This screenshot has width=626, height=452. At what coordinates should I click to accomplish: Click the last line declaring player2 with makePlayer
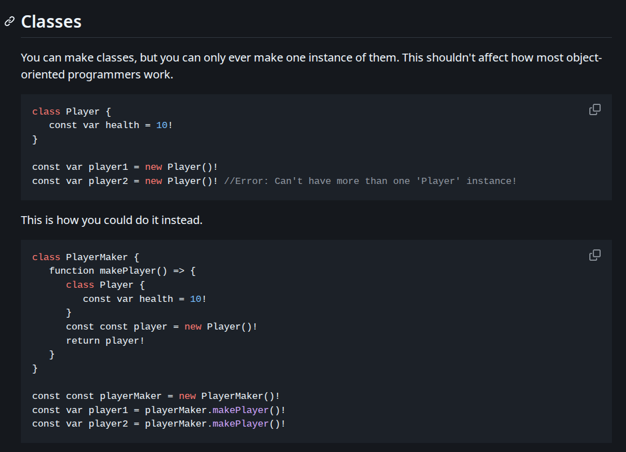click(x=158, y=424)
